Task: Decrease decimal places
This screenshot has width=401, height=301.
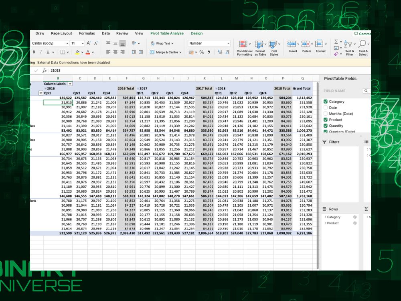Action: pyautogui.click(x=227, y=52)
